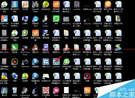Select the 计算机 (Computer) icon
The width and height of the screenshot is (135, 98).
(25, 19)
